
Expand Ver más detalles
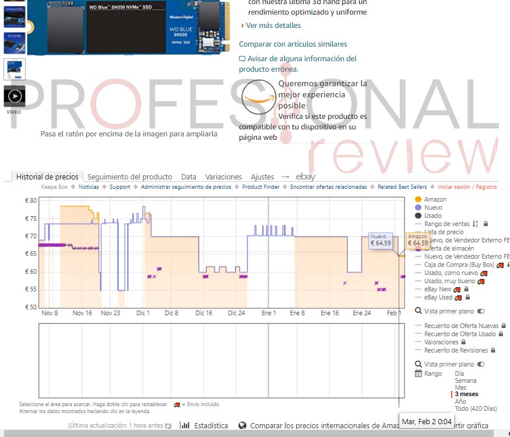tap(273, 26)
